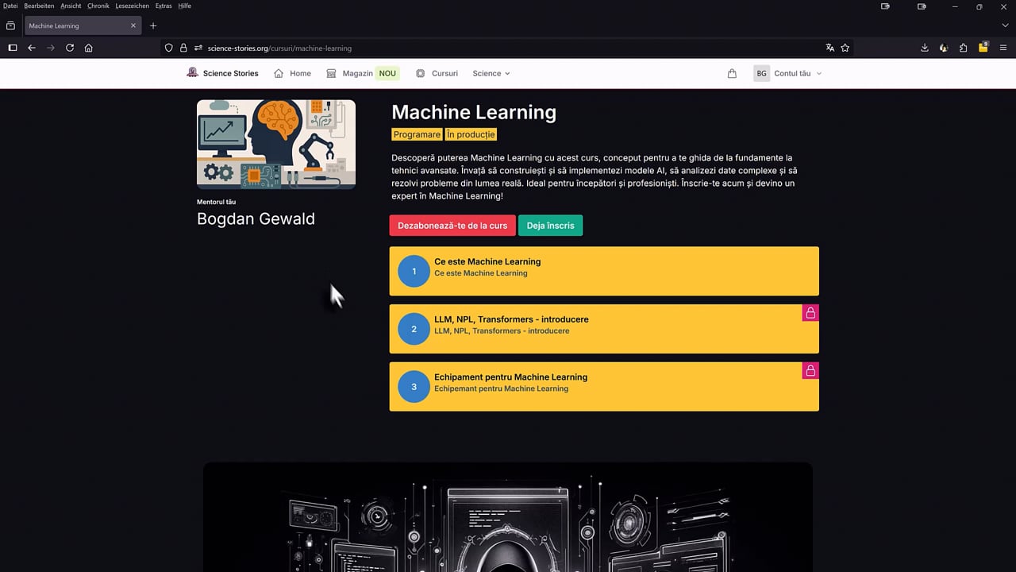This screenshot has width=1016, height=572.
Task: Click the lock icon on lesson 3
Action: [810, 371]
